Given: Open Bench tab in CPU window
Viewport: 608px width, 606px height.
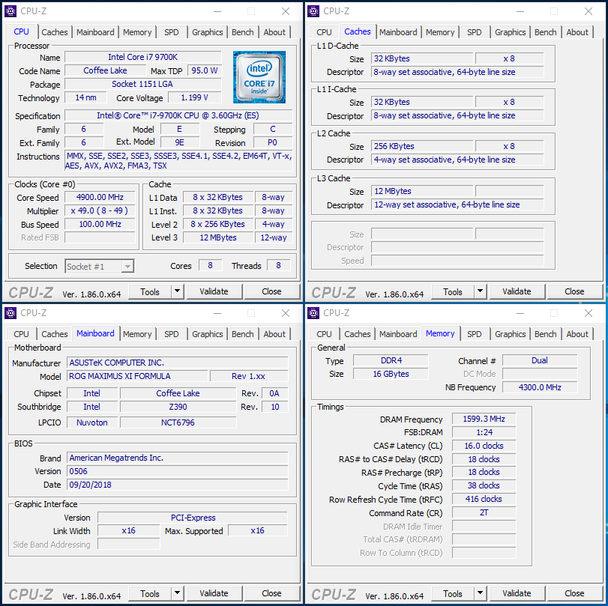Looking at the screenshot, I should point(243,32).
